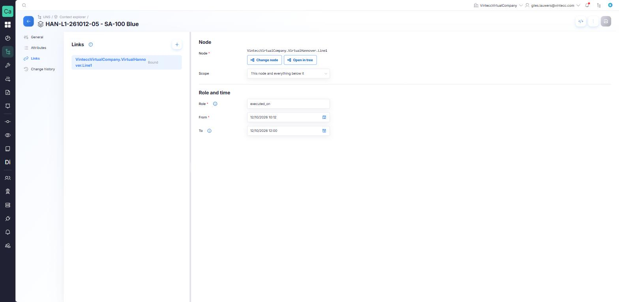Click the search icon in top bar
The image size is (619, 302).
tap(24, 6)
